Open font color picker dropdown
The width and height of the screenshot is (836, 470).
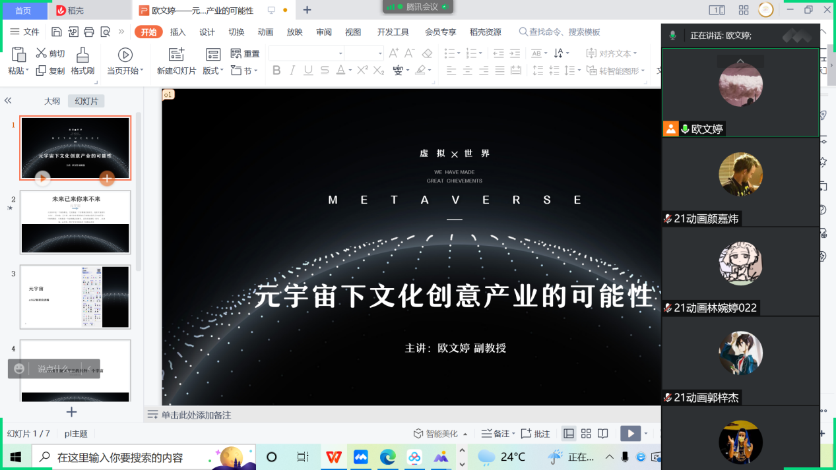coord(349,71)
